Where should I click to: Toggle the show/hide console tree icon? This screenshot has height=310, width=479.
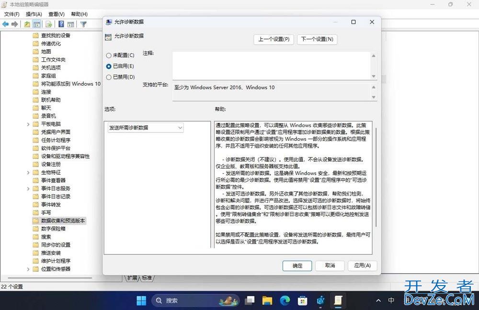pyautogui.click(x=37, y=24)
